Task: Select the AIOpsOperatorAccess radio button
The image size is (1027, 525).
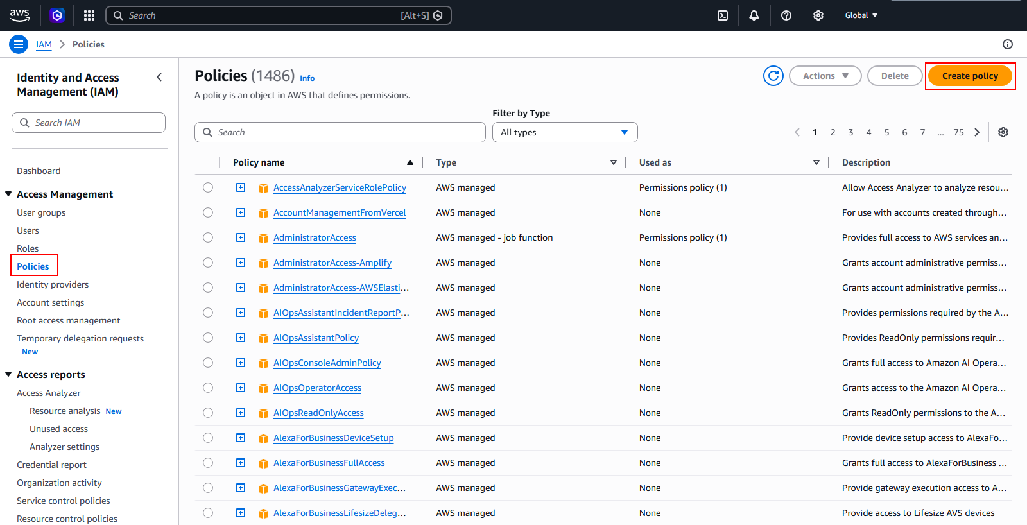Action: pyautogui.click(x=208, y=388)
